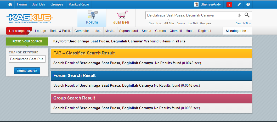Open the ShenseiAndy avatar thumbnail
Image resolution: width=277 pixels, height=122 pixels.
[x=196, y=4]
